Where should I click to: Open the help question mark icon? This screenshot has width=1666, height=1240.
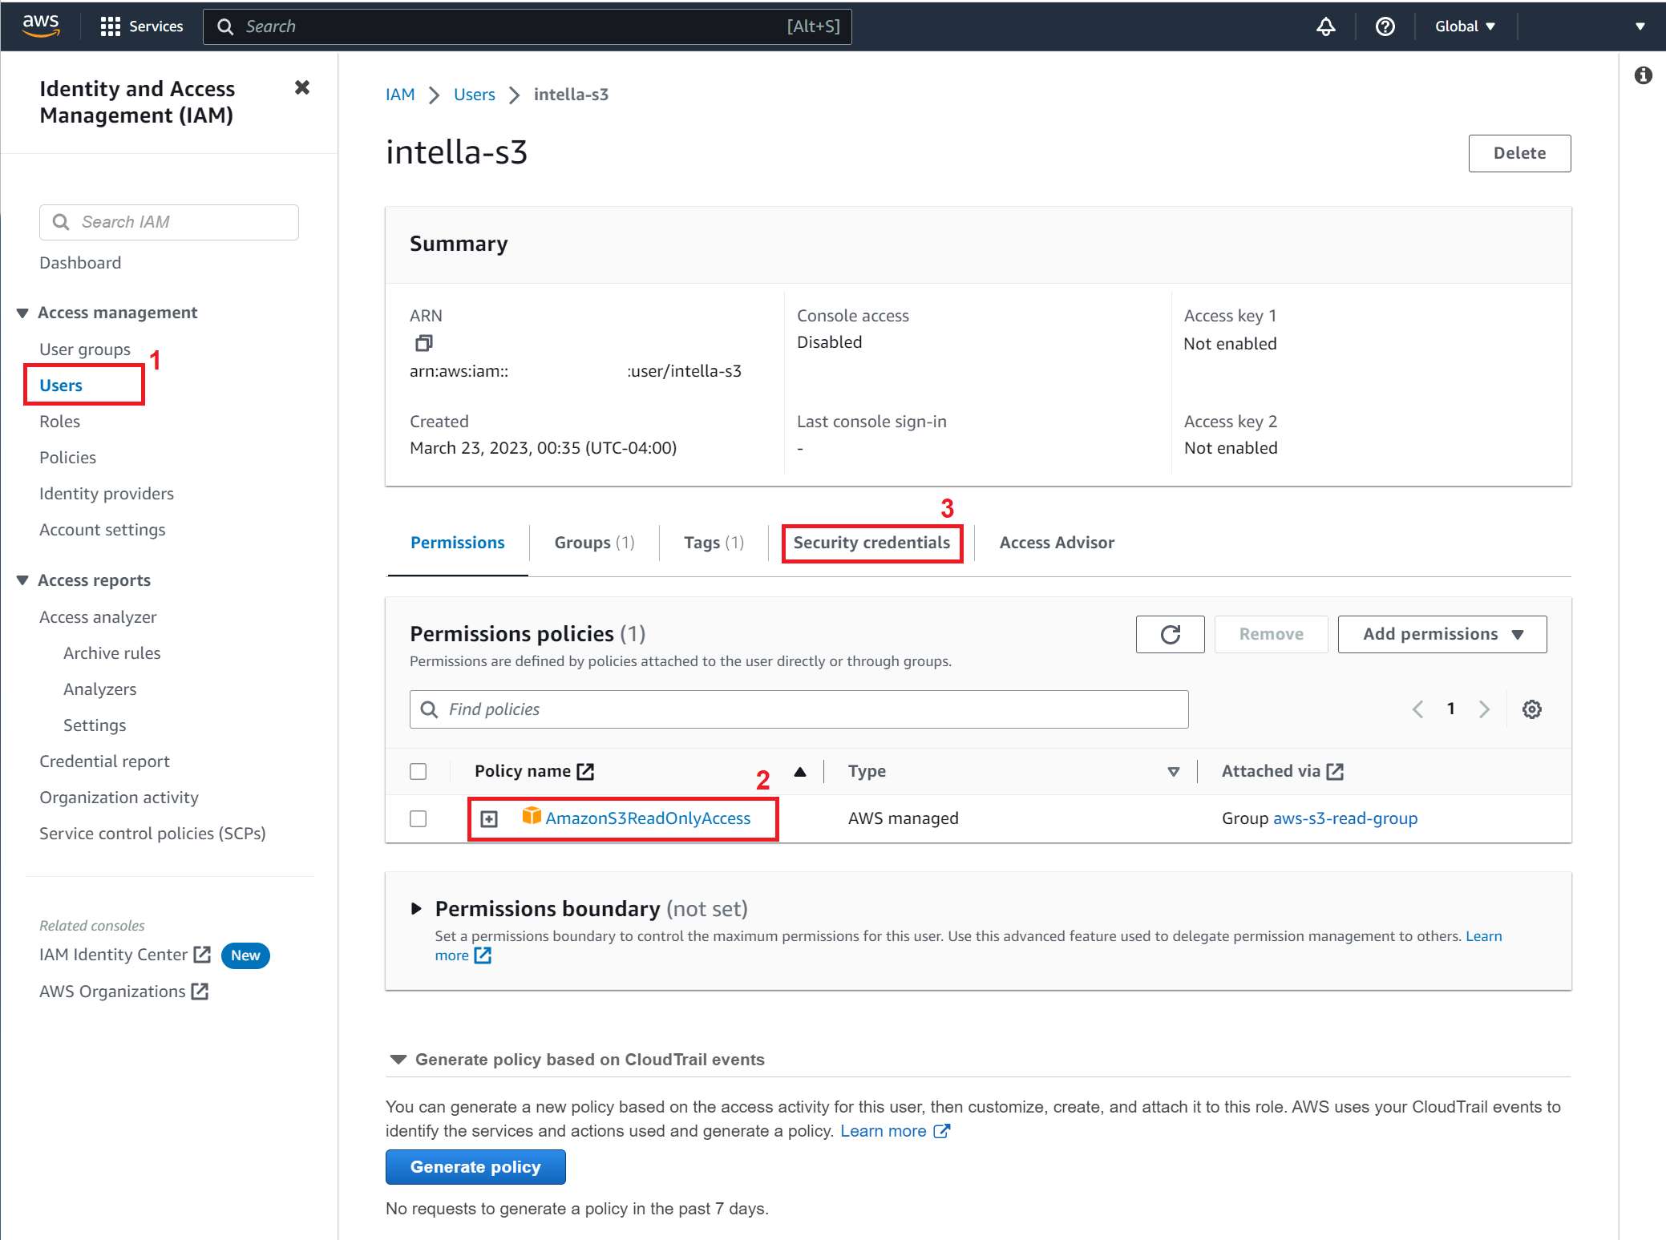1385,26
